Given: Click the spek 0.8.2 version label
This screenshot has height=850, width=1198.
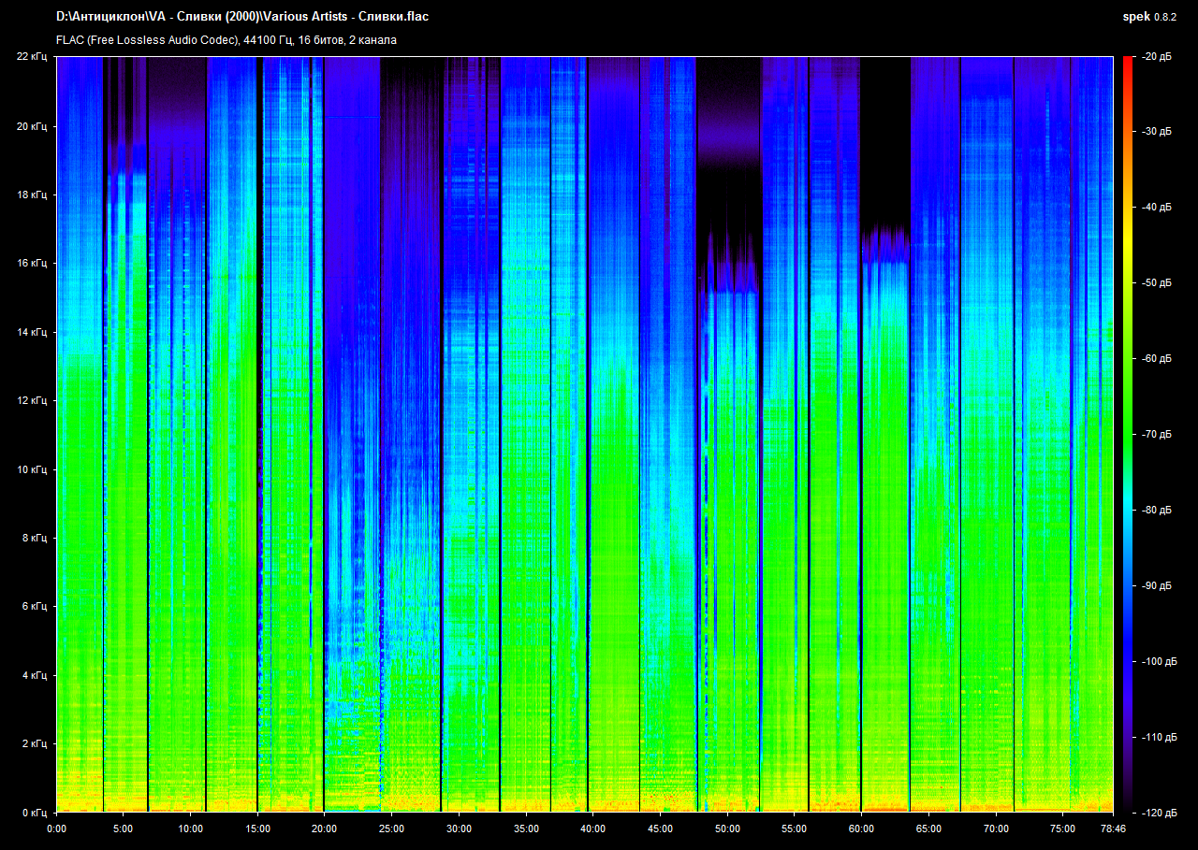Looking at the screenshot, I should tap(1150, 17).
